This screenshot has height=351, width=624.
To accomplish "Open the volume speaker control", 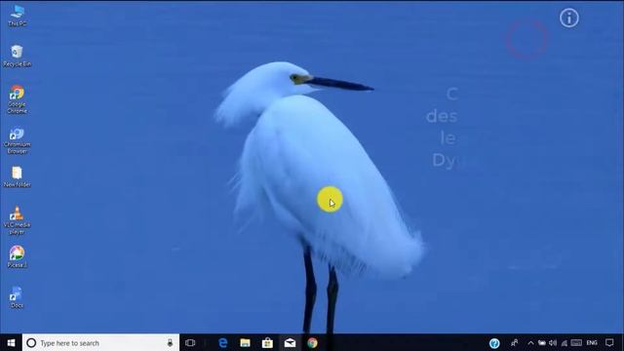I will coord(553,342).
